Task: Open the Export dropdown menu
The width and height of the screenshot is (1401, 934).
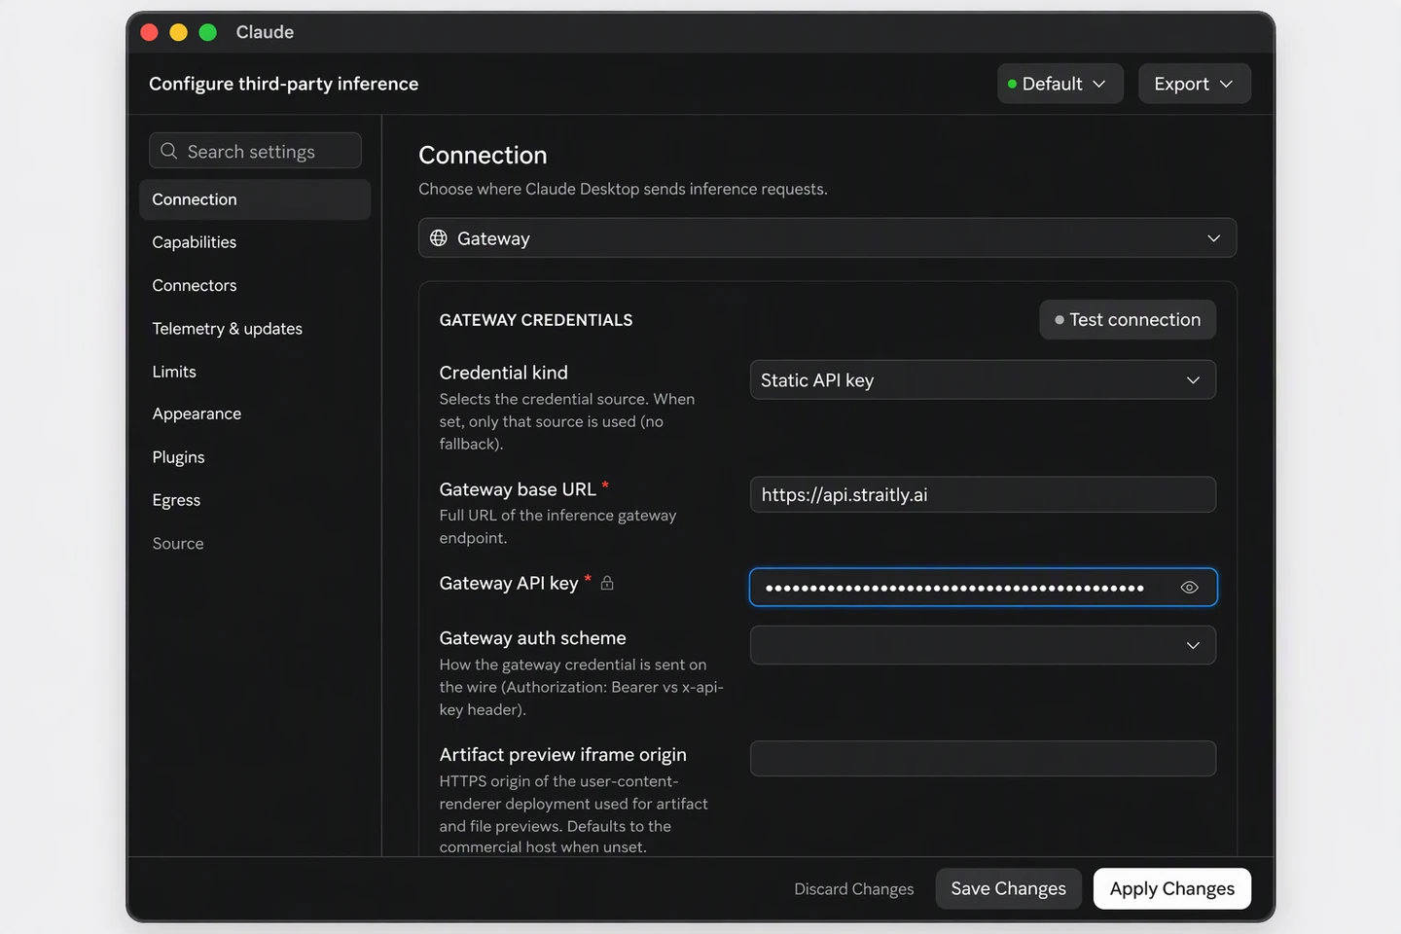Action: 1194,84
